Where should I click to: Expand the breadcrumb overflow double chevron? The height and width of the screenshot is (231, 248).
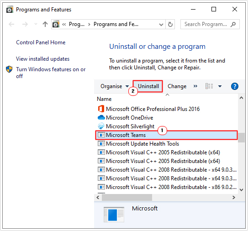click(64, 24)
